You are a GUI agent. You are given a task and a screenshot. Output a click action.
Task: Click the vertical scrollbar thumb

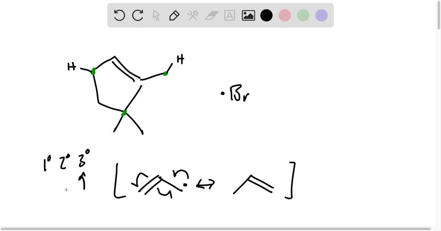tap(439, 15)
